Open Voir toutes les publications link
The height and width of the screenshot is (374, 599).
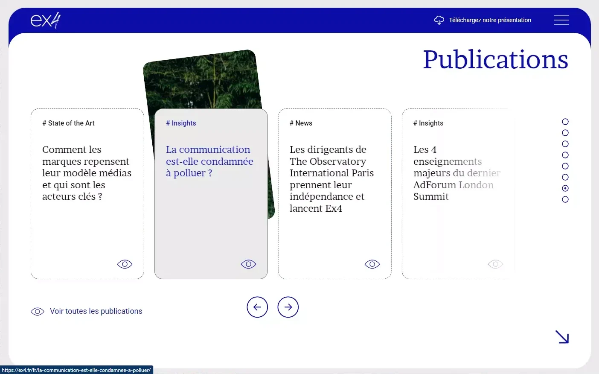[x=96, y=311]
